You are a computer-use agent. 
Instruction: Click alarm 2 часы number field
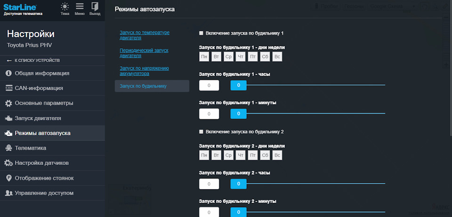[209, 184]
